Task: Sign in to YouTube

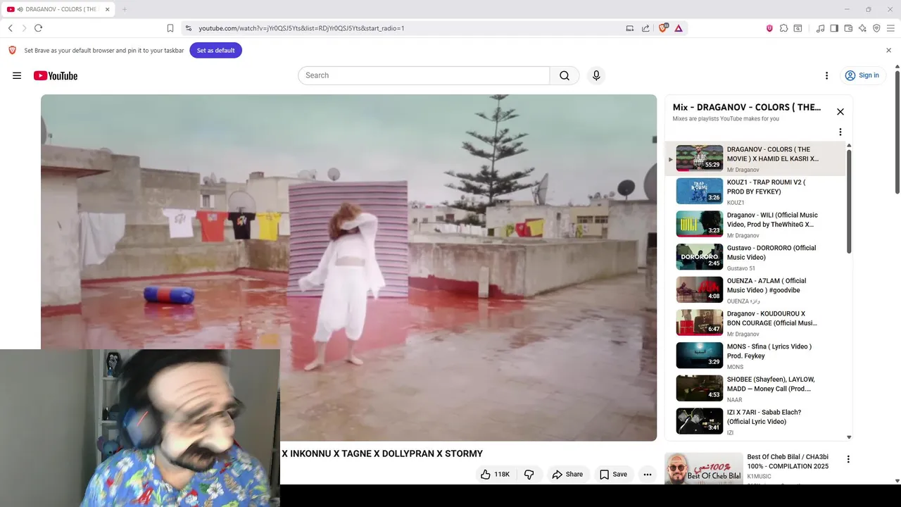Action: pos(862,75)
